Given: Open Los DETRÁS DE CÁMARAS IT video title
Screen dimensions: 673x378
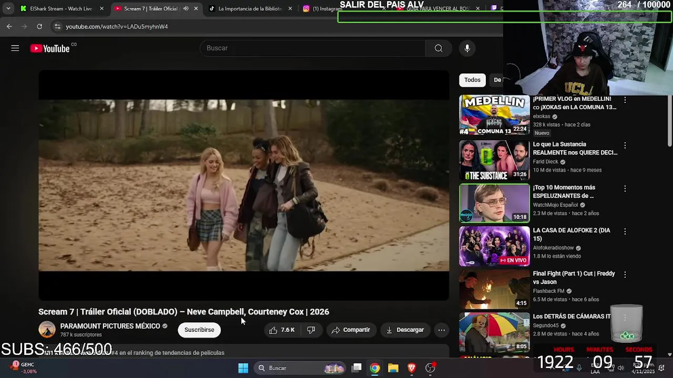Looking at the screenshot, I should (x=572, y=317).
